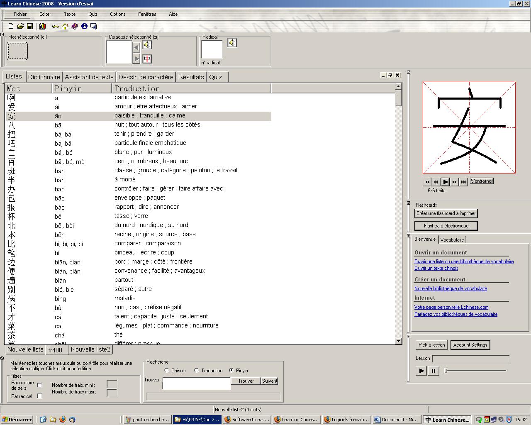Click the blue info icon
Screen dimensions: 531x425
click(84, 26)
